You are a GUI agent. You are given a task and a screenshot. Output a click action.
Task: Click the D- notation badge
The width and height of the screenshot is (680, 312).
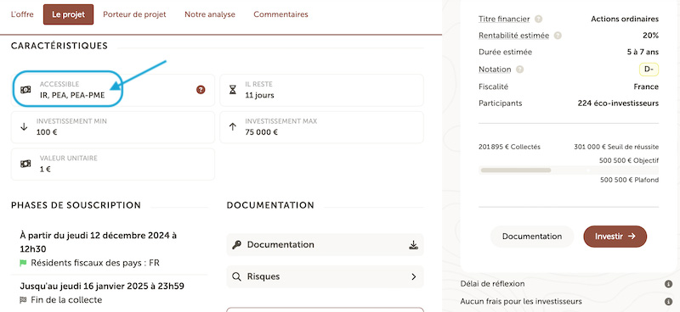[x=649, y=70]
